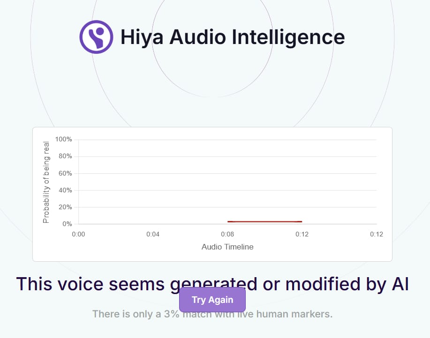Image resolution: width=430 pixels, height=338 pixels.
Task: Click the 20% y-axis label
Action: pos(65,207)
